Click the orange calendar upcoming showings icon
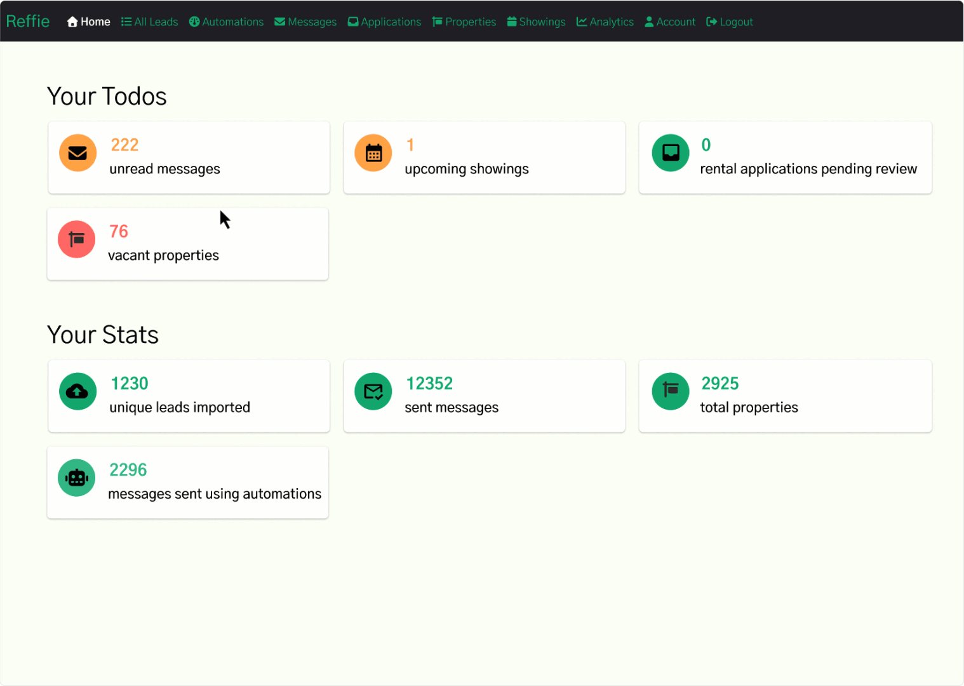 pyautogui.click(x=373, y=153)
